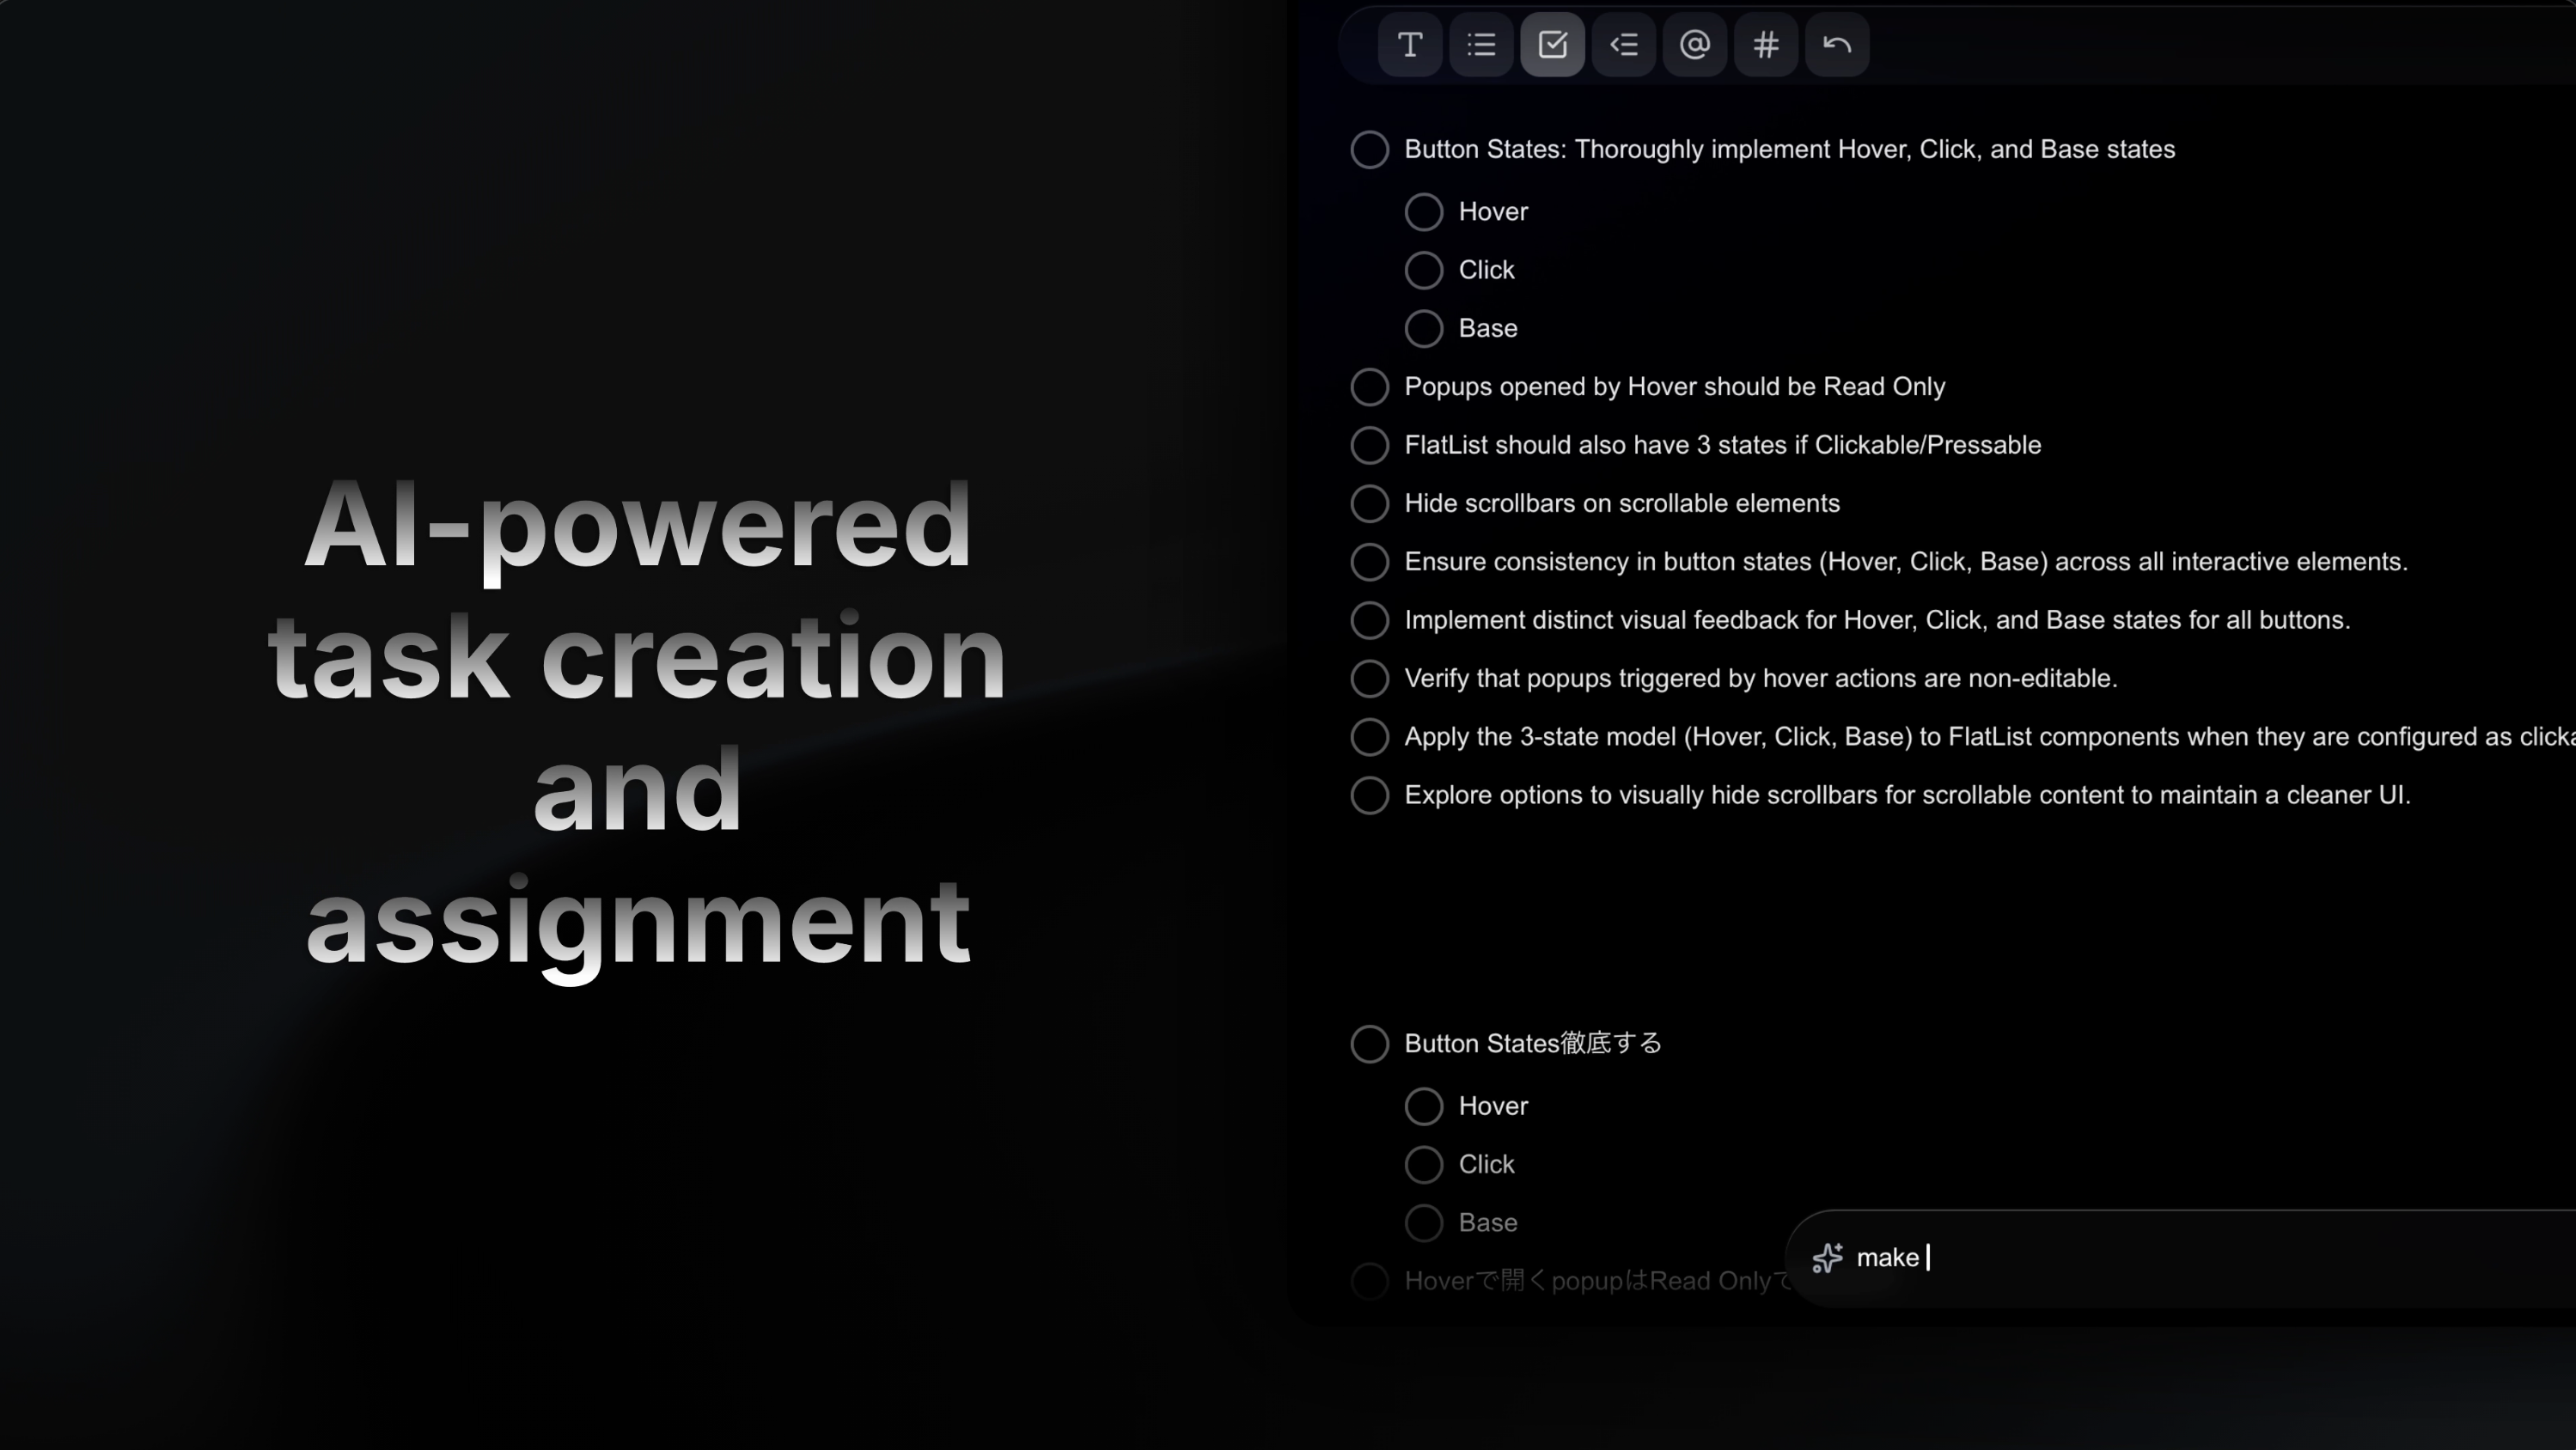2576x1450 pixels.
Task: Tick 'Hide scrollbars on scrollable elements'
Action: click(x=1369, y=503)
